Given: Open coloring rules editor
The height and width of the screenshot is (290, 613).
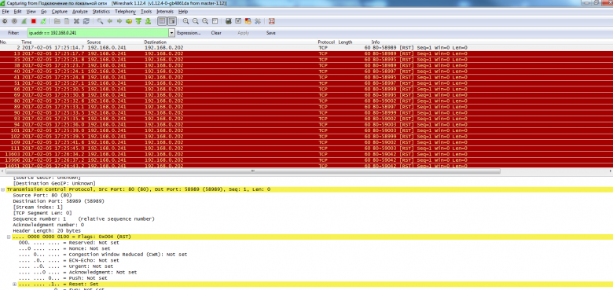Looking at the screenshot, I should point(248,21).
